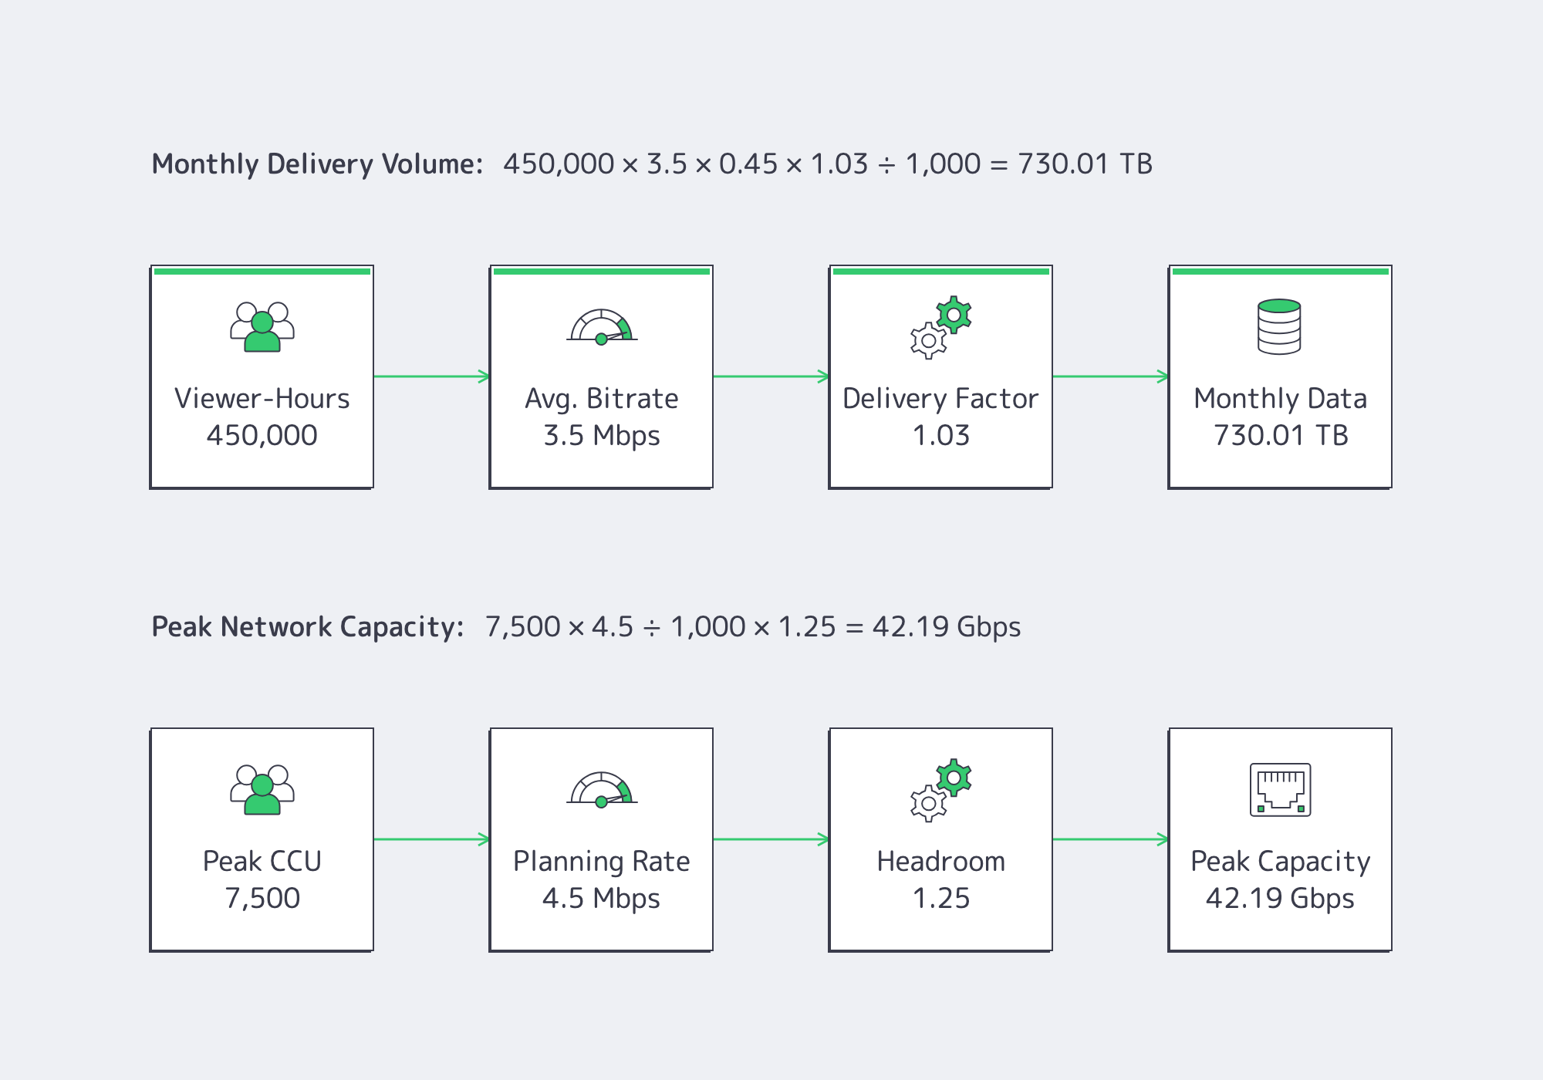Click the monthly volume formula ending in 730.01 TB
The height and width of the screenshot is (1080, 1543).
pyautogui.click(x=828, y=164)
